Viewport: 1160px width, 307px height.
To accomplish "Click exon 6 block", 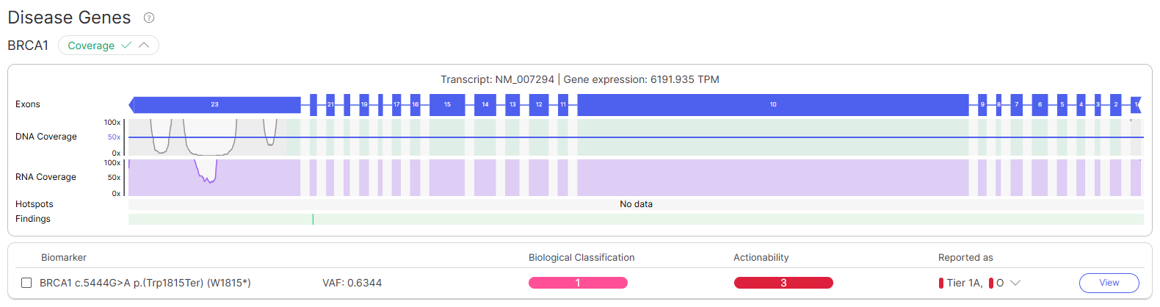I will [1040, 105].
